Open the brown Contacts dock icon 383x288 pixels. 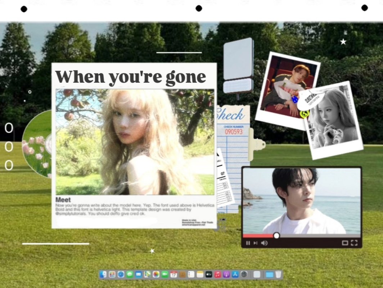click(183, 274)
